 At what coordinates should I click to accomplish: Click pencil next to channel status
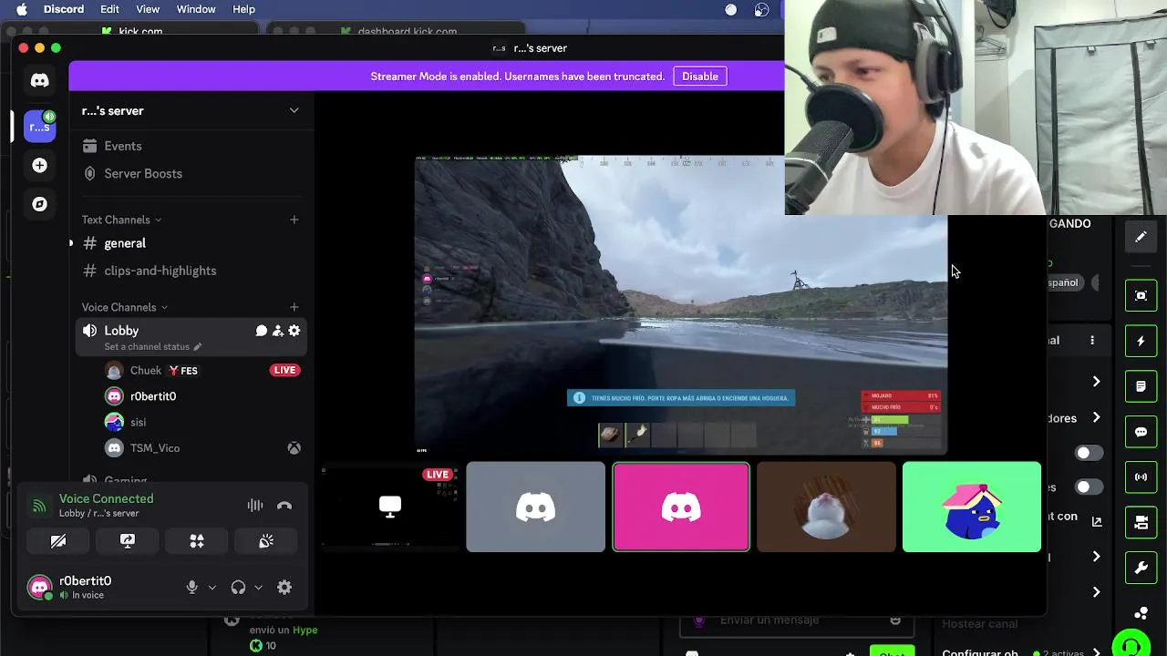198,347
